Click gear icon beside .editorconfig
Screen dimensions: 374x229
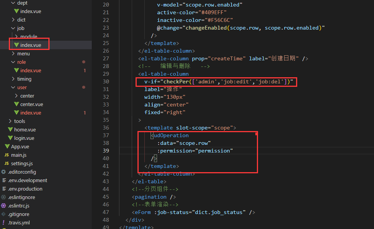3,172
